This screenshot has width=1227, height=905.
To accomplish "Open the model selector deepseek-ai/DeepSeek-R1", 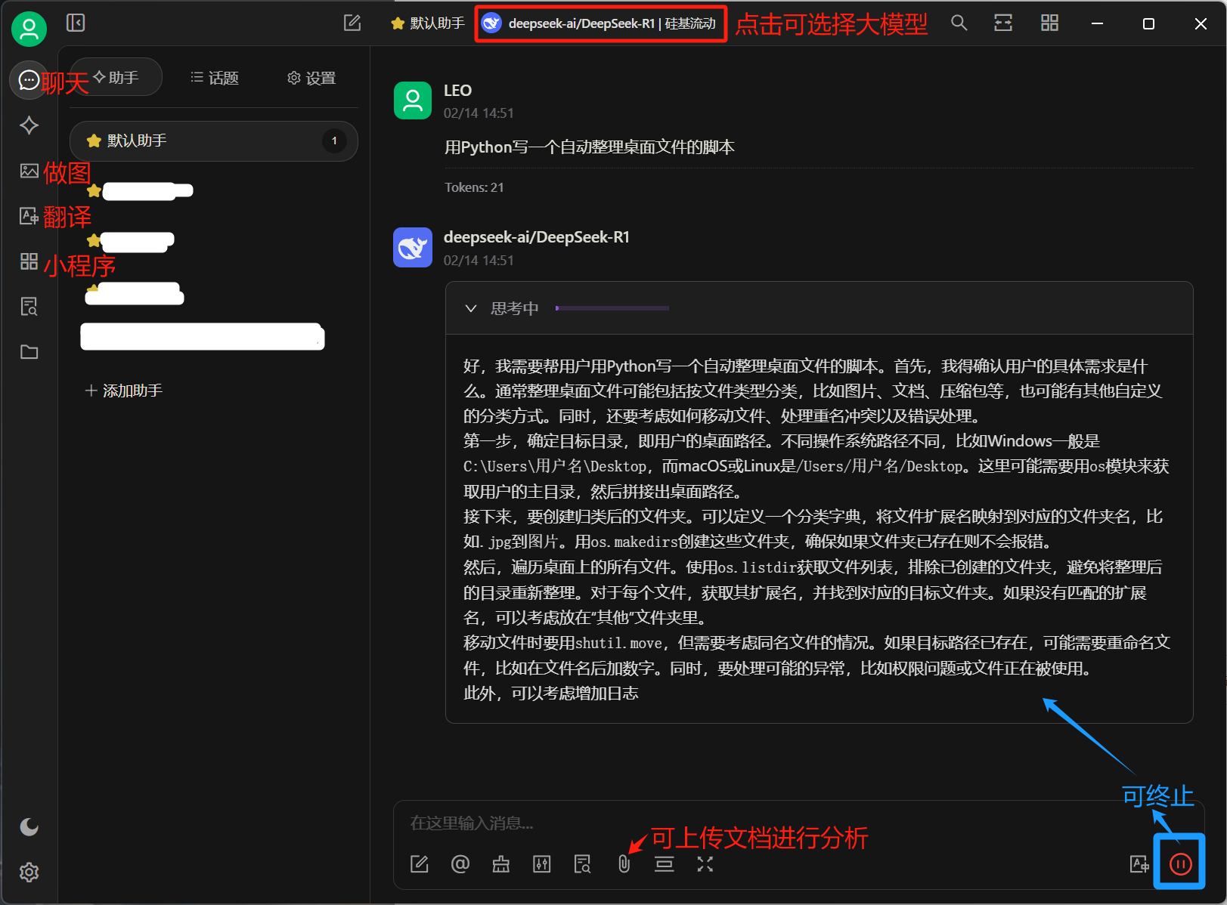I will (600, 23).
